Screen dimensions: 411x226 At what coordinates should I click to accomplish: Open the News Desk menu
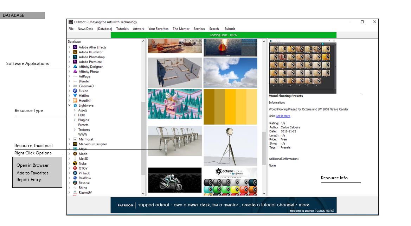pyautogui.click(x=85, y=29)
